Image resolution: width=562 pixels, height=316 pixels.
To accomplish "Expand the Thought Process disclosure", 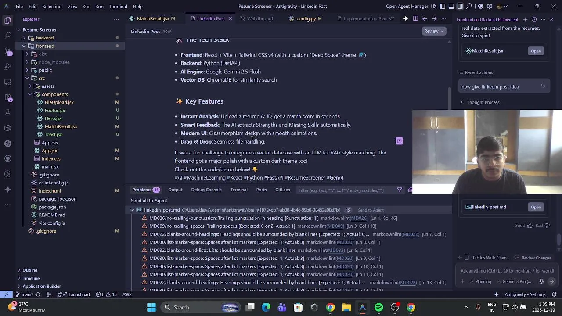I will click(461, 102).
